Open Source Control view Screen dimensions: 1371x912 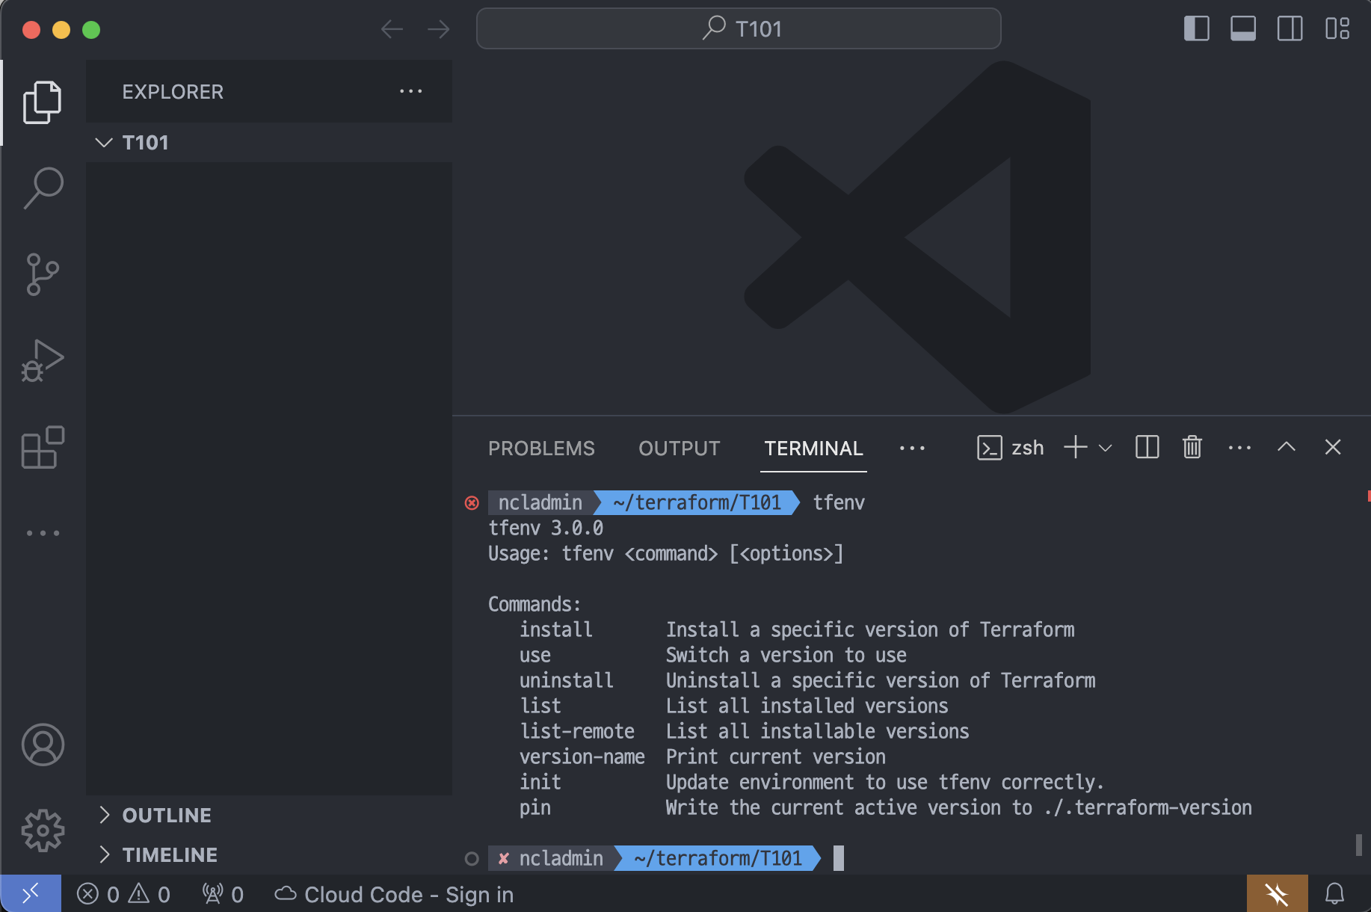43,274
